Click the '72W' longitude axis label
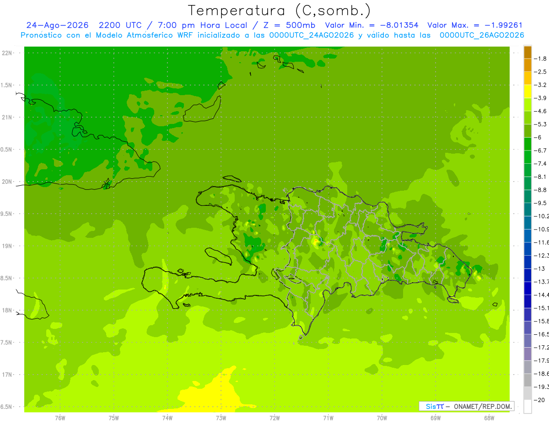The width and height of the screenshot is (549, 424). pos(274,418)
